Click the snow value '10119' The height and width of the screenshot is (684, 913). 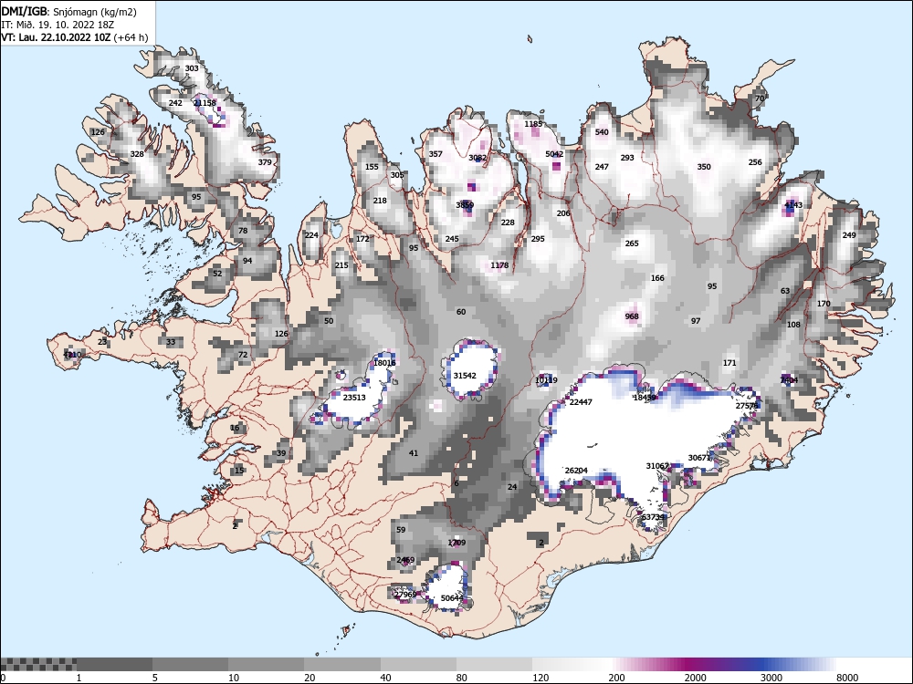[546, 380]
